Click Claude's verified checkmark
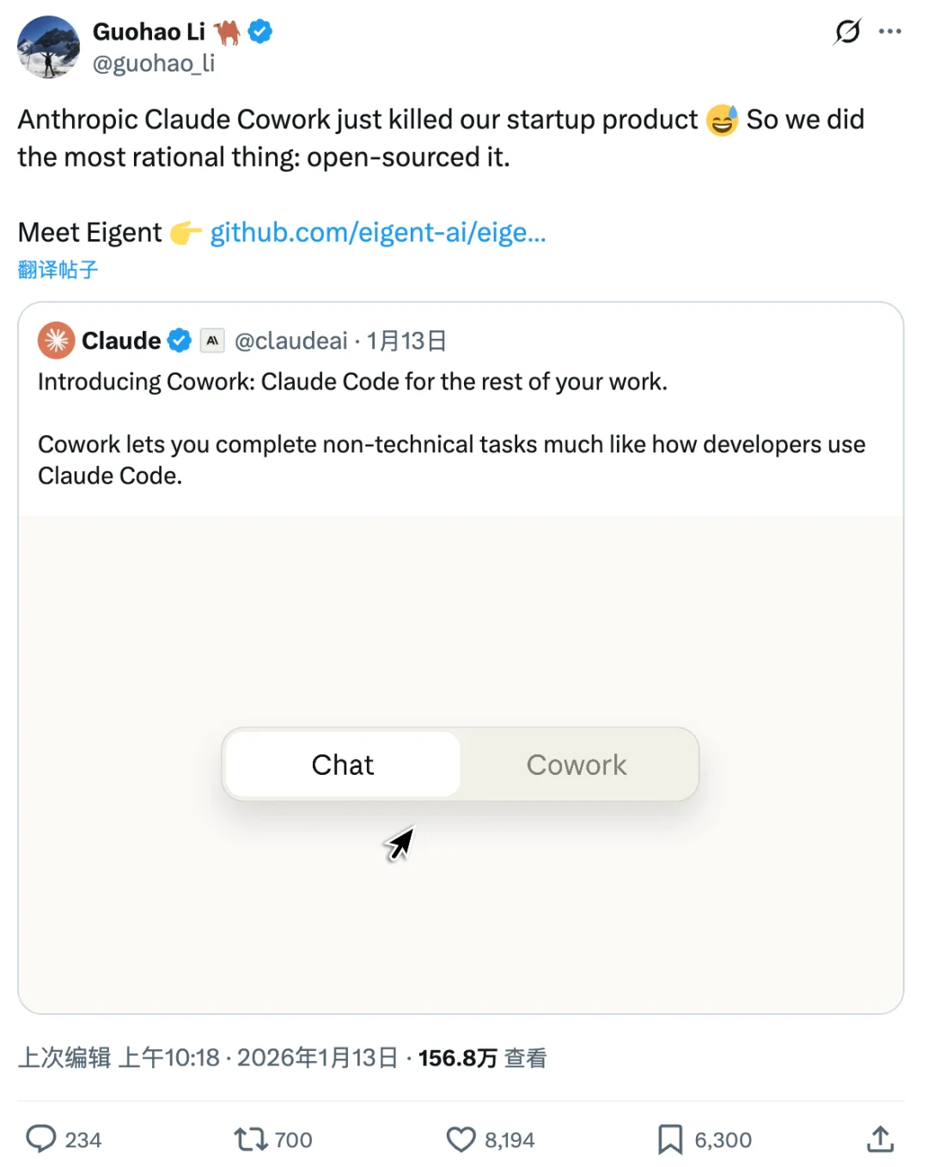 [x=180, y=341]
